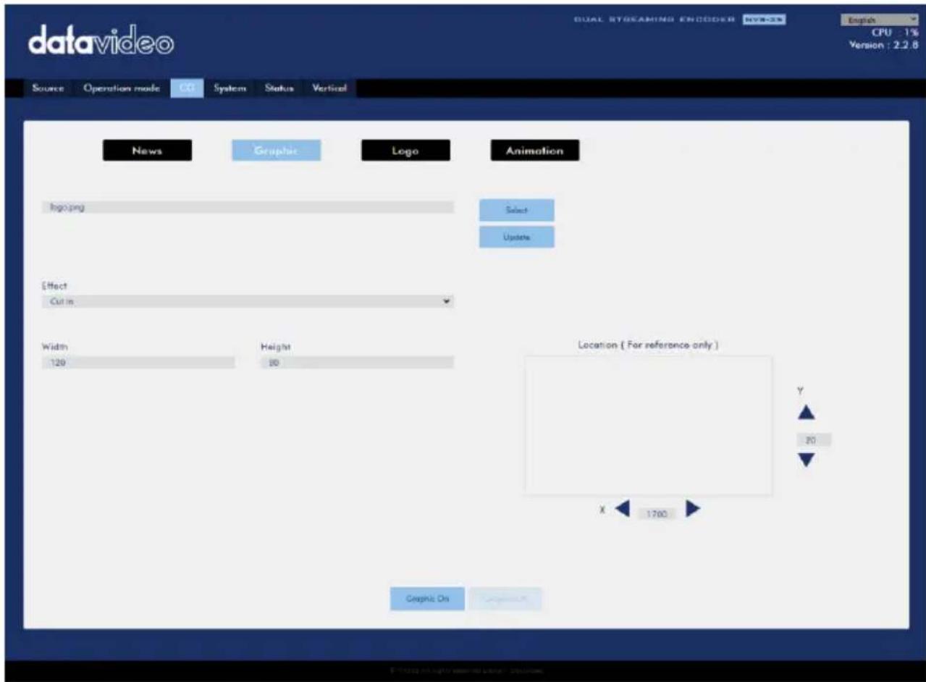Decrease X position with the left arrow

coord(623,509)
